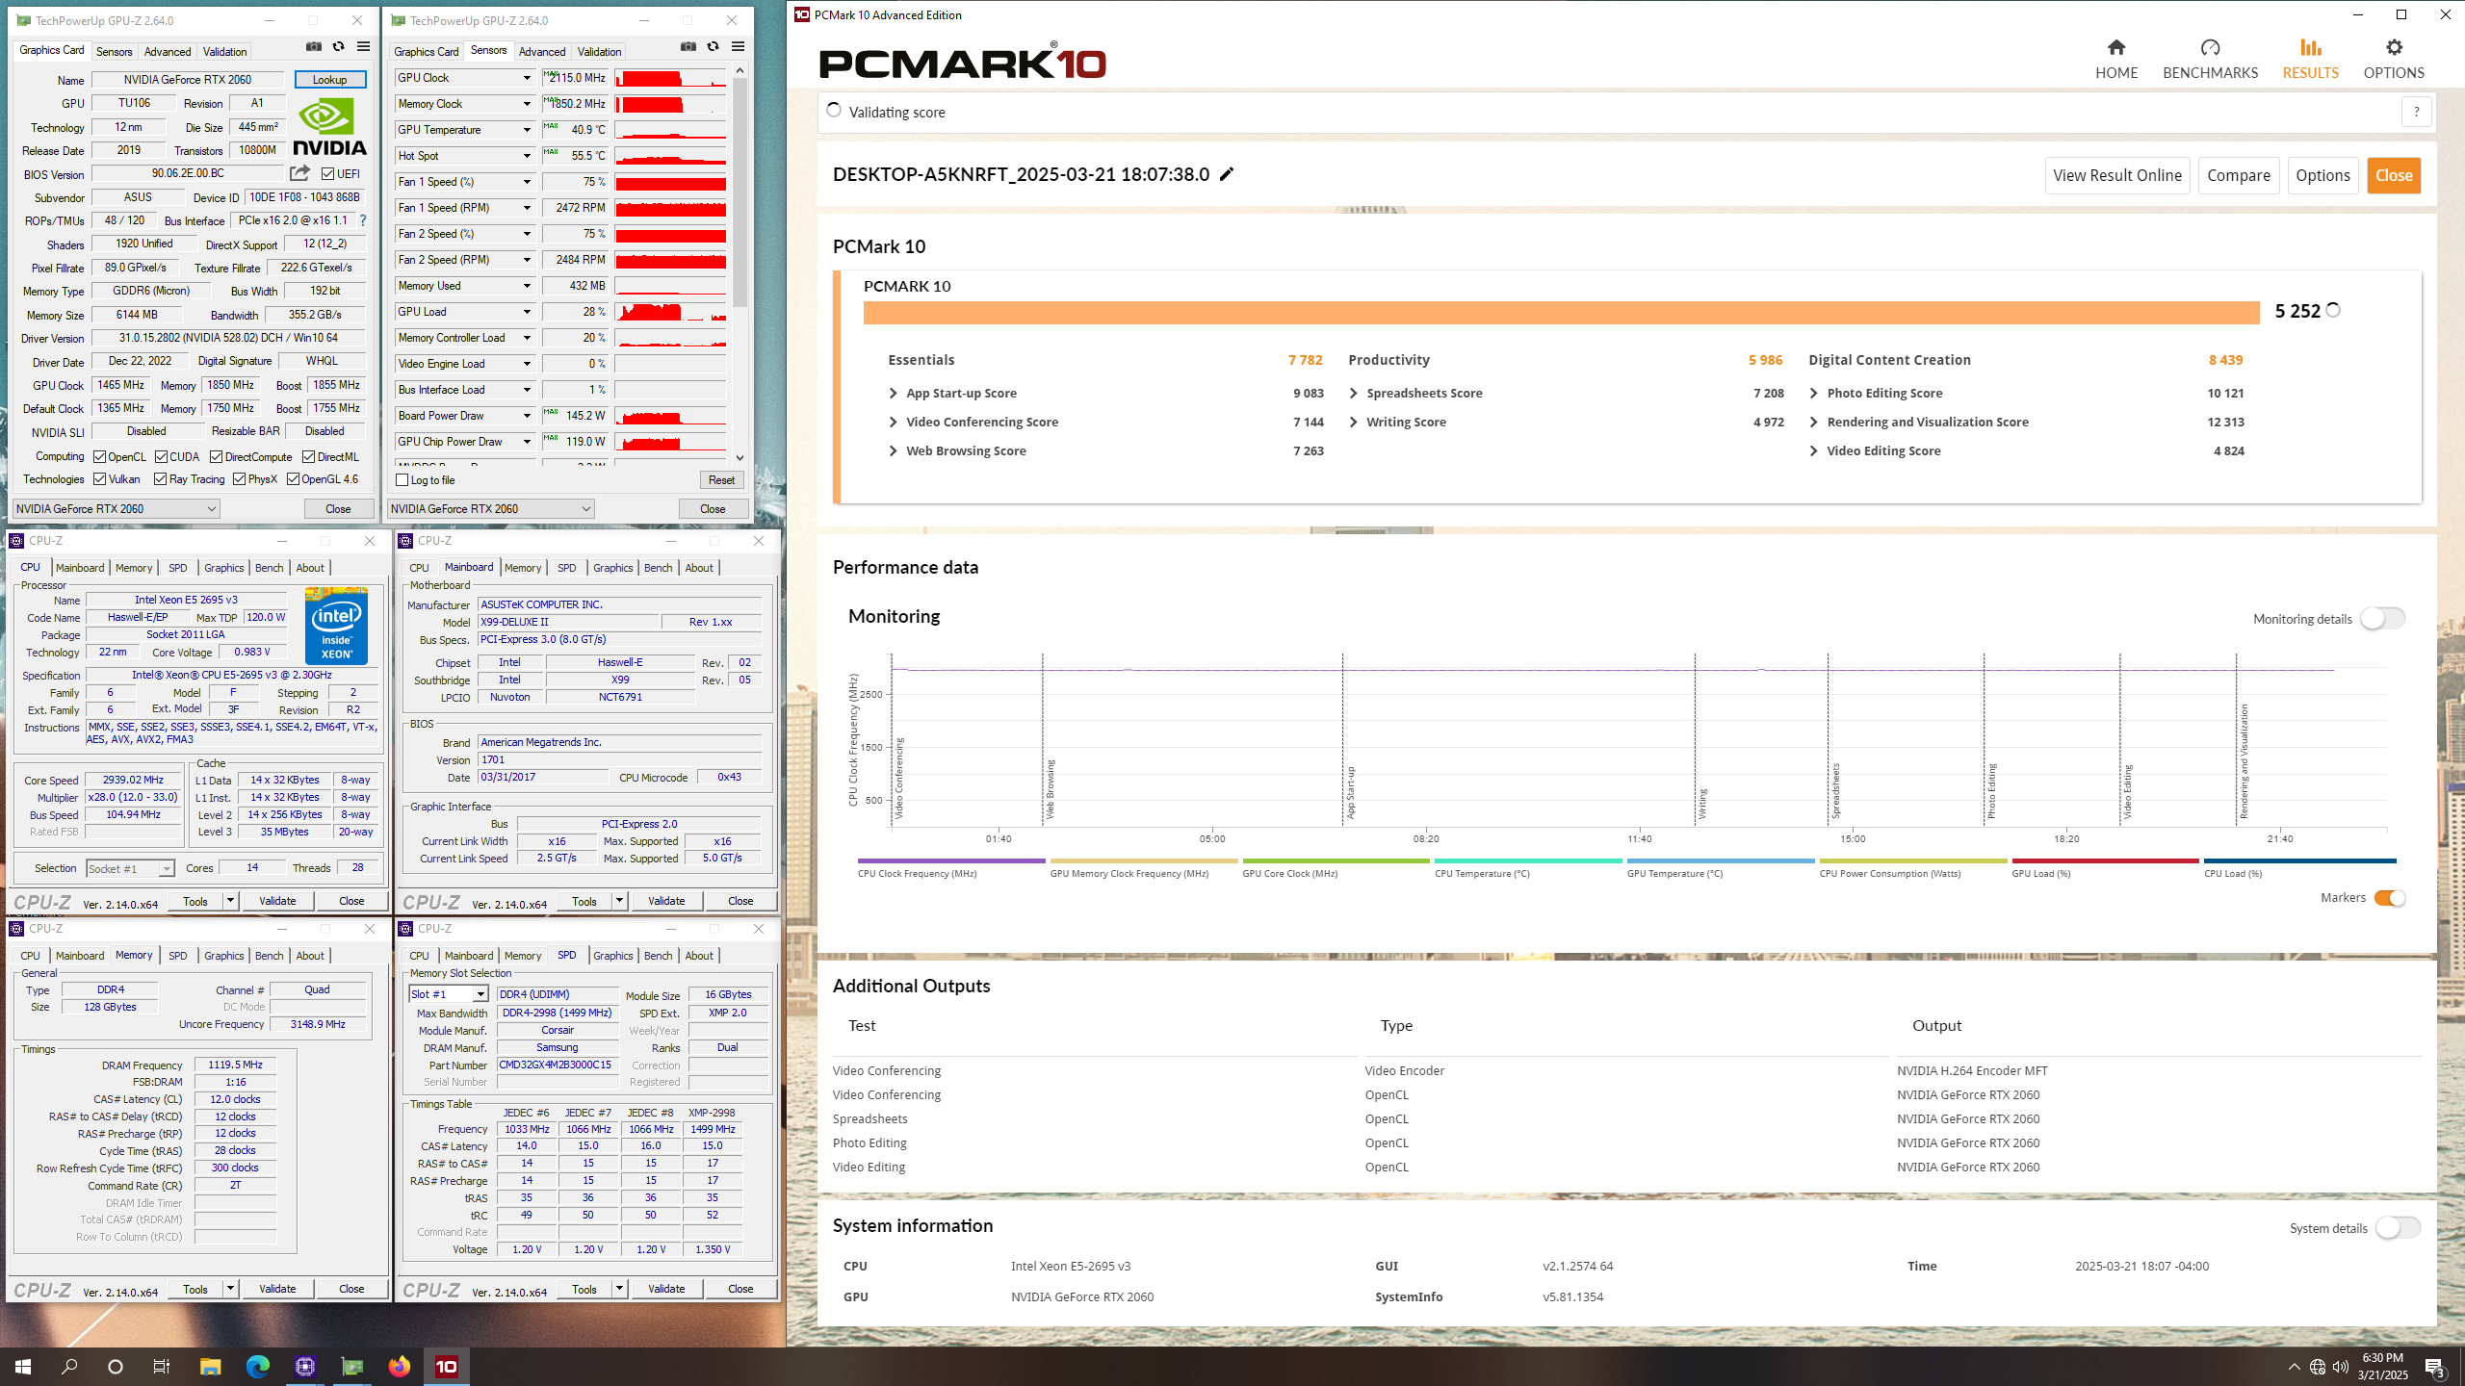Switch to Validation tab in GPU-Z Sensors window
Viewport: 2465px width, 1386px height.
pyautogui.click(x=599, y=52)
